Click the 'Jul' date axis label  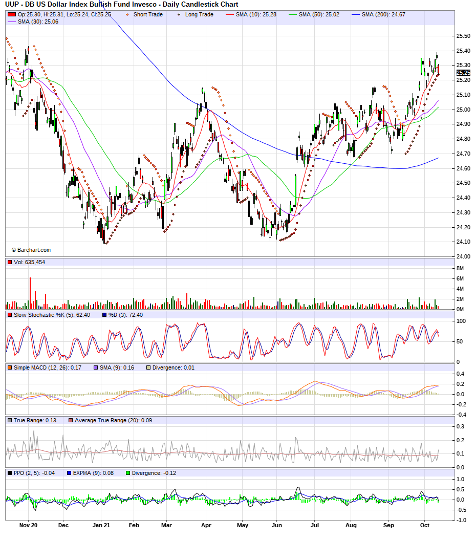(315, 526)
